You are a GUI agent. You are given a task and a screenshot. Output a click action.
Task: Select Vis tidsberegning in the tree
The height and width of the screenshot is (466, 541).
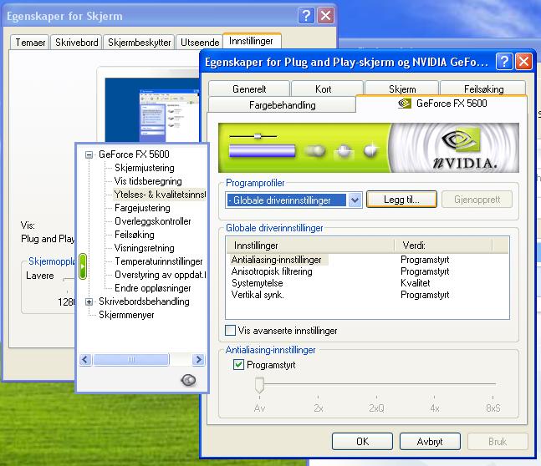click(148, 181)
